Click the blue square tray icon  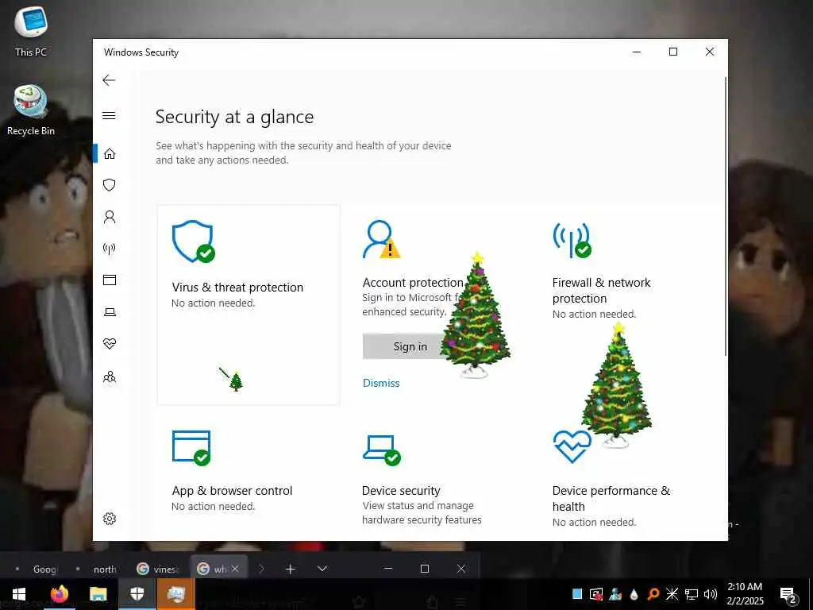click(x=577, y=594)
